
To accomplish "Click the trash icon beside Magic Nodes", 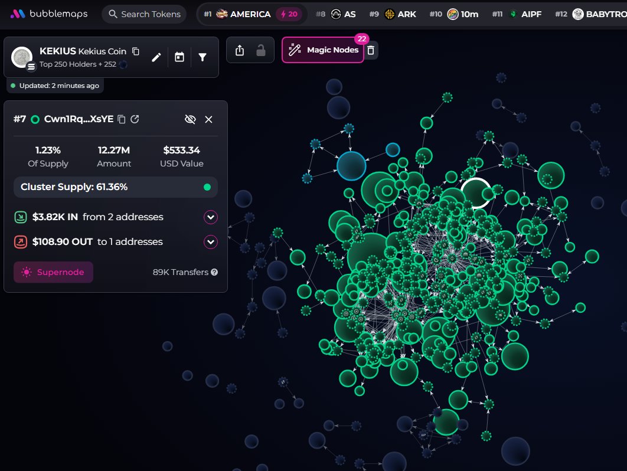I will coord(371,50).
